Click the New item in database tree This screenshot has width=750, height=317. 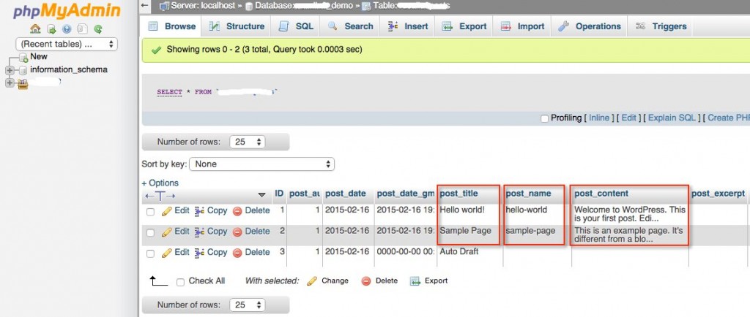click(x=39, y=57)
